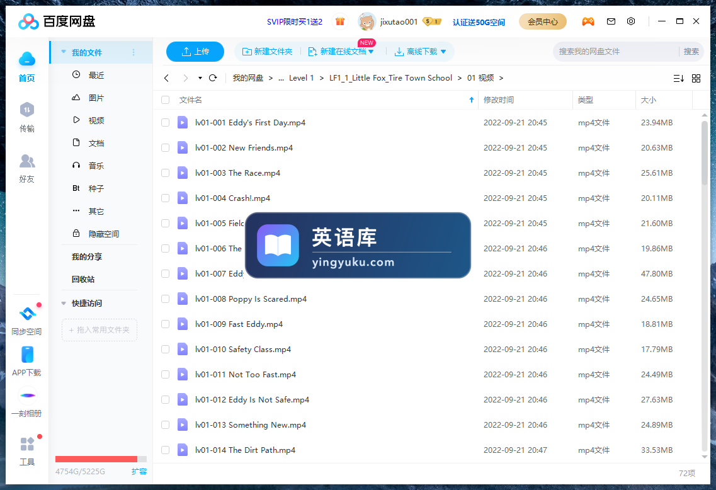Open the 工具 tools icon
This screenshot has height=490, width=716.
click(x=28, y=444)
